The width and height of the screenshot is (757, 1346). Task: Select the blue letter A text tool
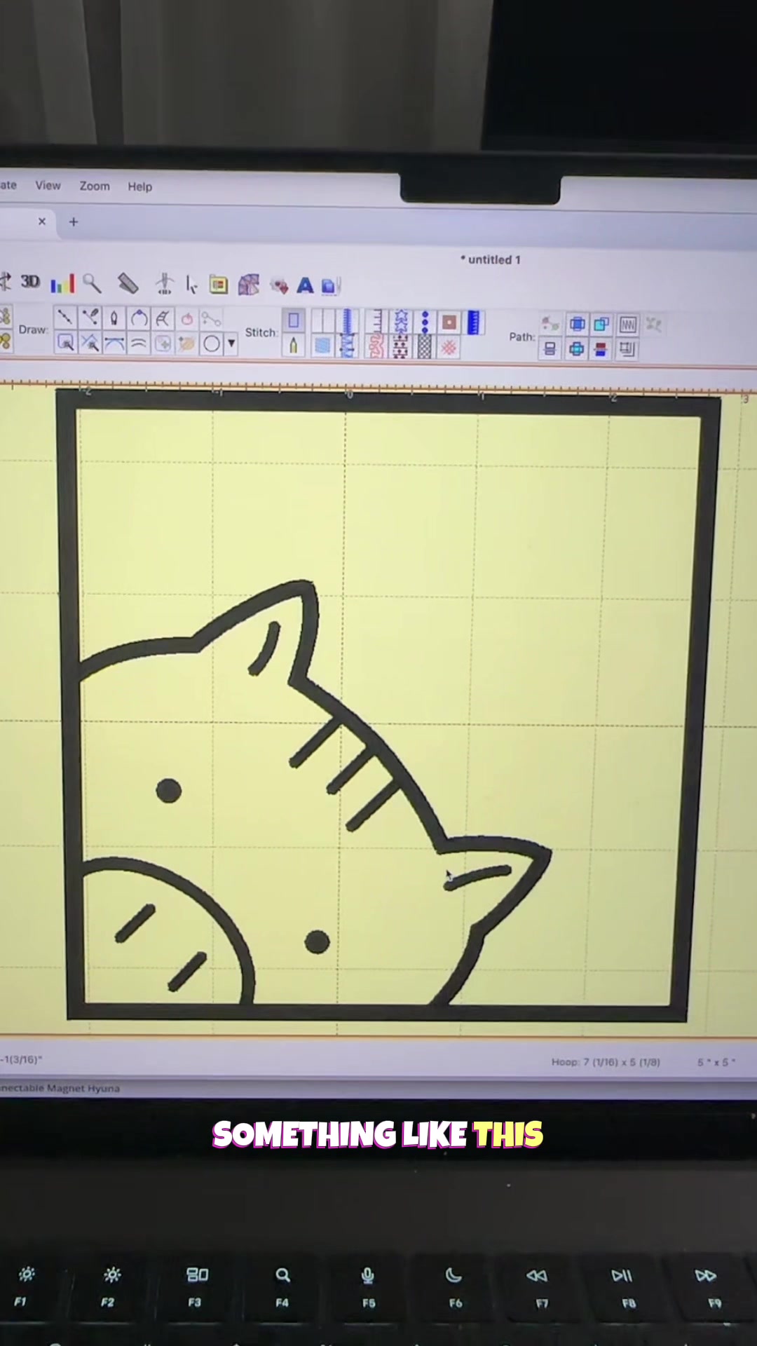(305, 285)
